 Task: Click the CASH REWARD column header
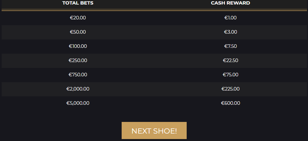[230, 3]
